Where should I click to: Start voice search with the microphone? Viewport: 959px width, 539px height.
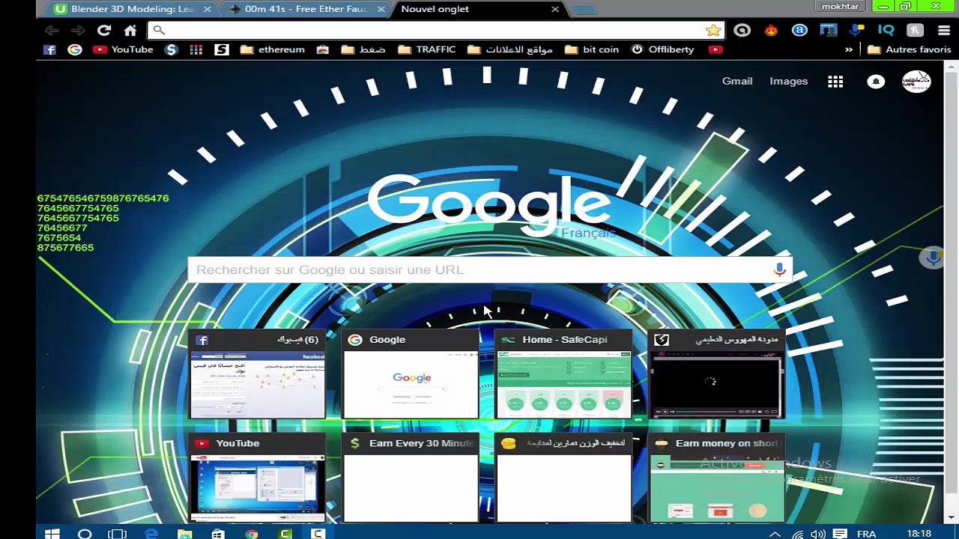pyautogui.click(x=779, y=269)
